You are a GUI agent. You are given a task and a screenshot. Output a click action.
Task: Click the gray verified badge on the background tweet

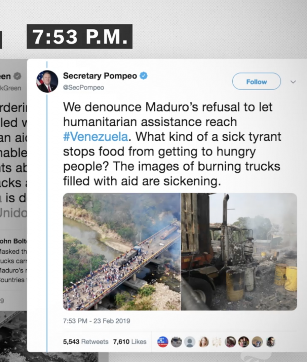pyautogui.click(x=17, y=76)
